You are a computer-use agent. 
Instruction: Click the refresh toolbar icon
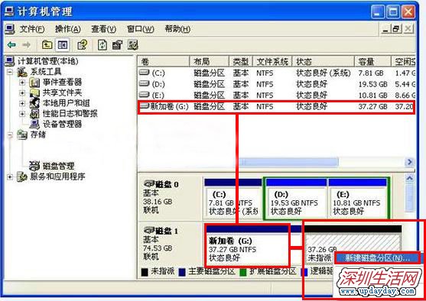[x=102, y=45]
